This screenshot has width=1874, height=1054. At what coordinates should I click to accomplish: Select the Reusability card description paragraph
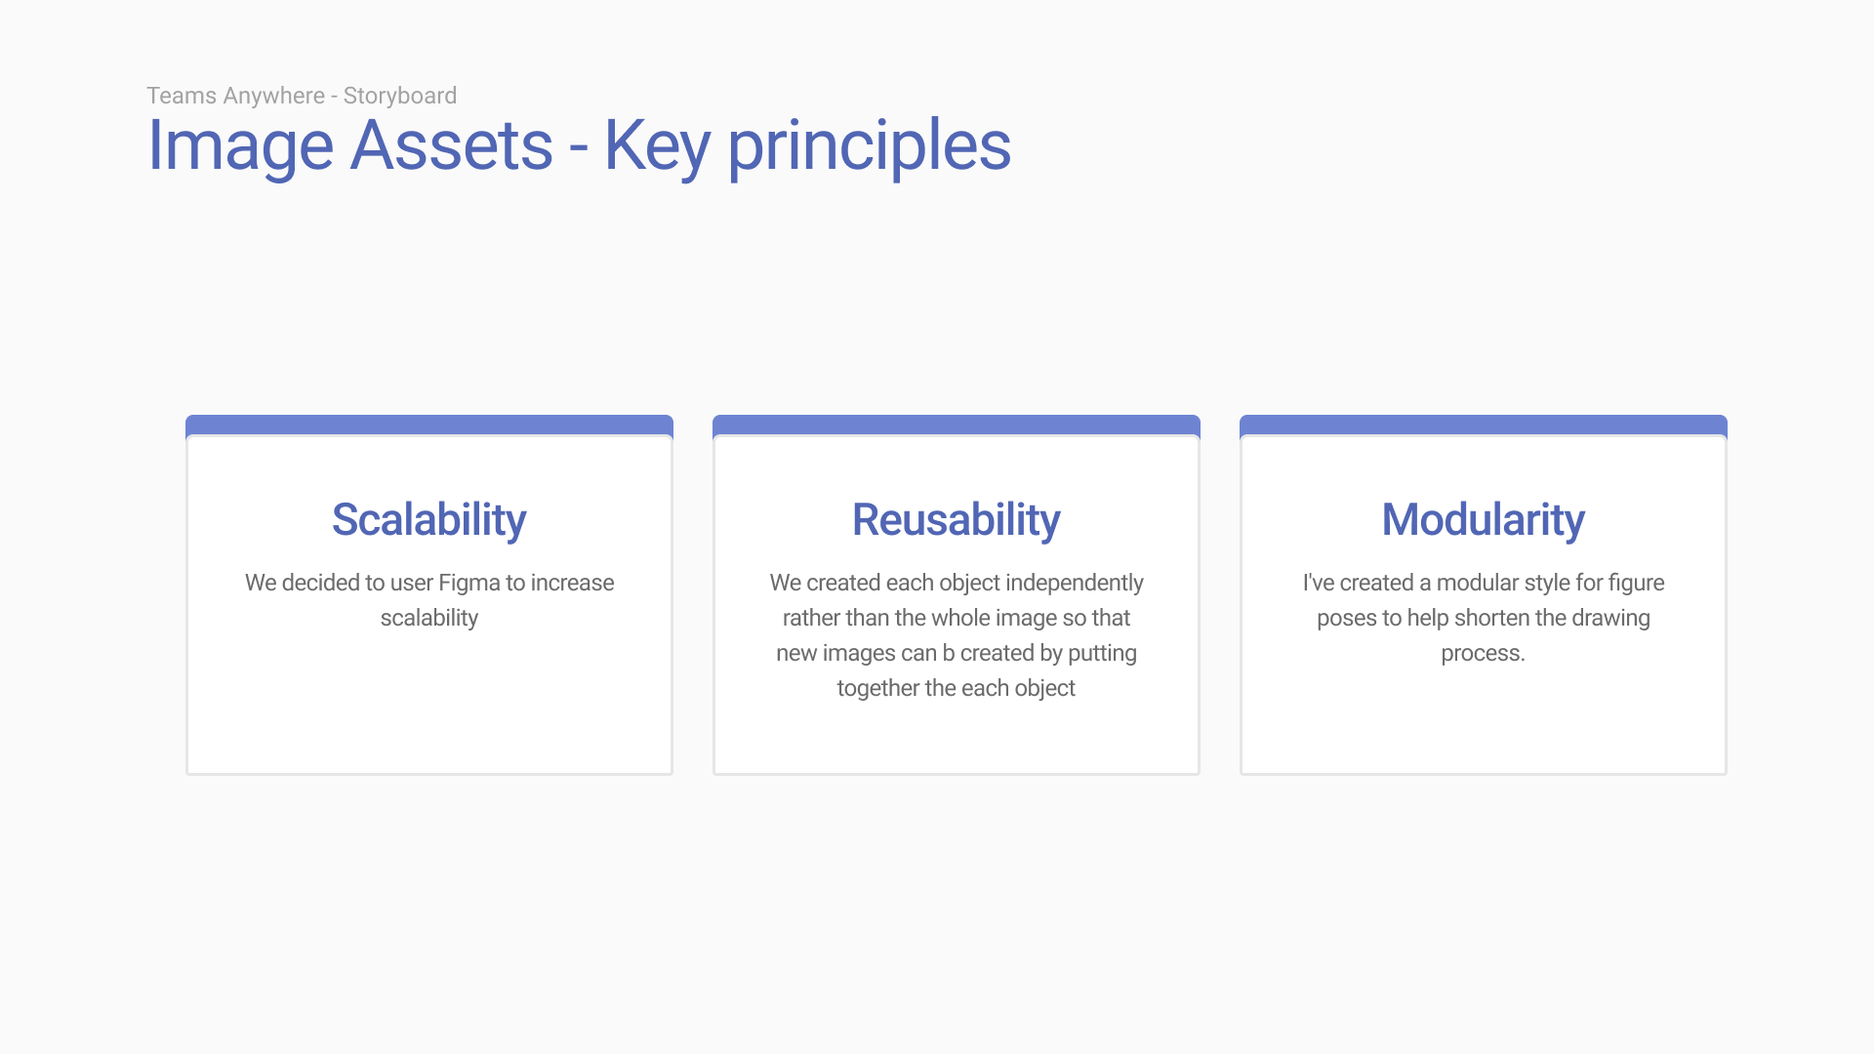pos(957,635)
